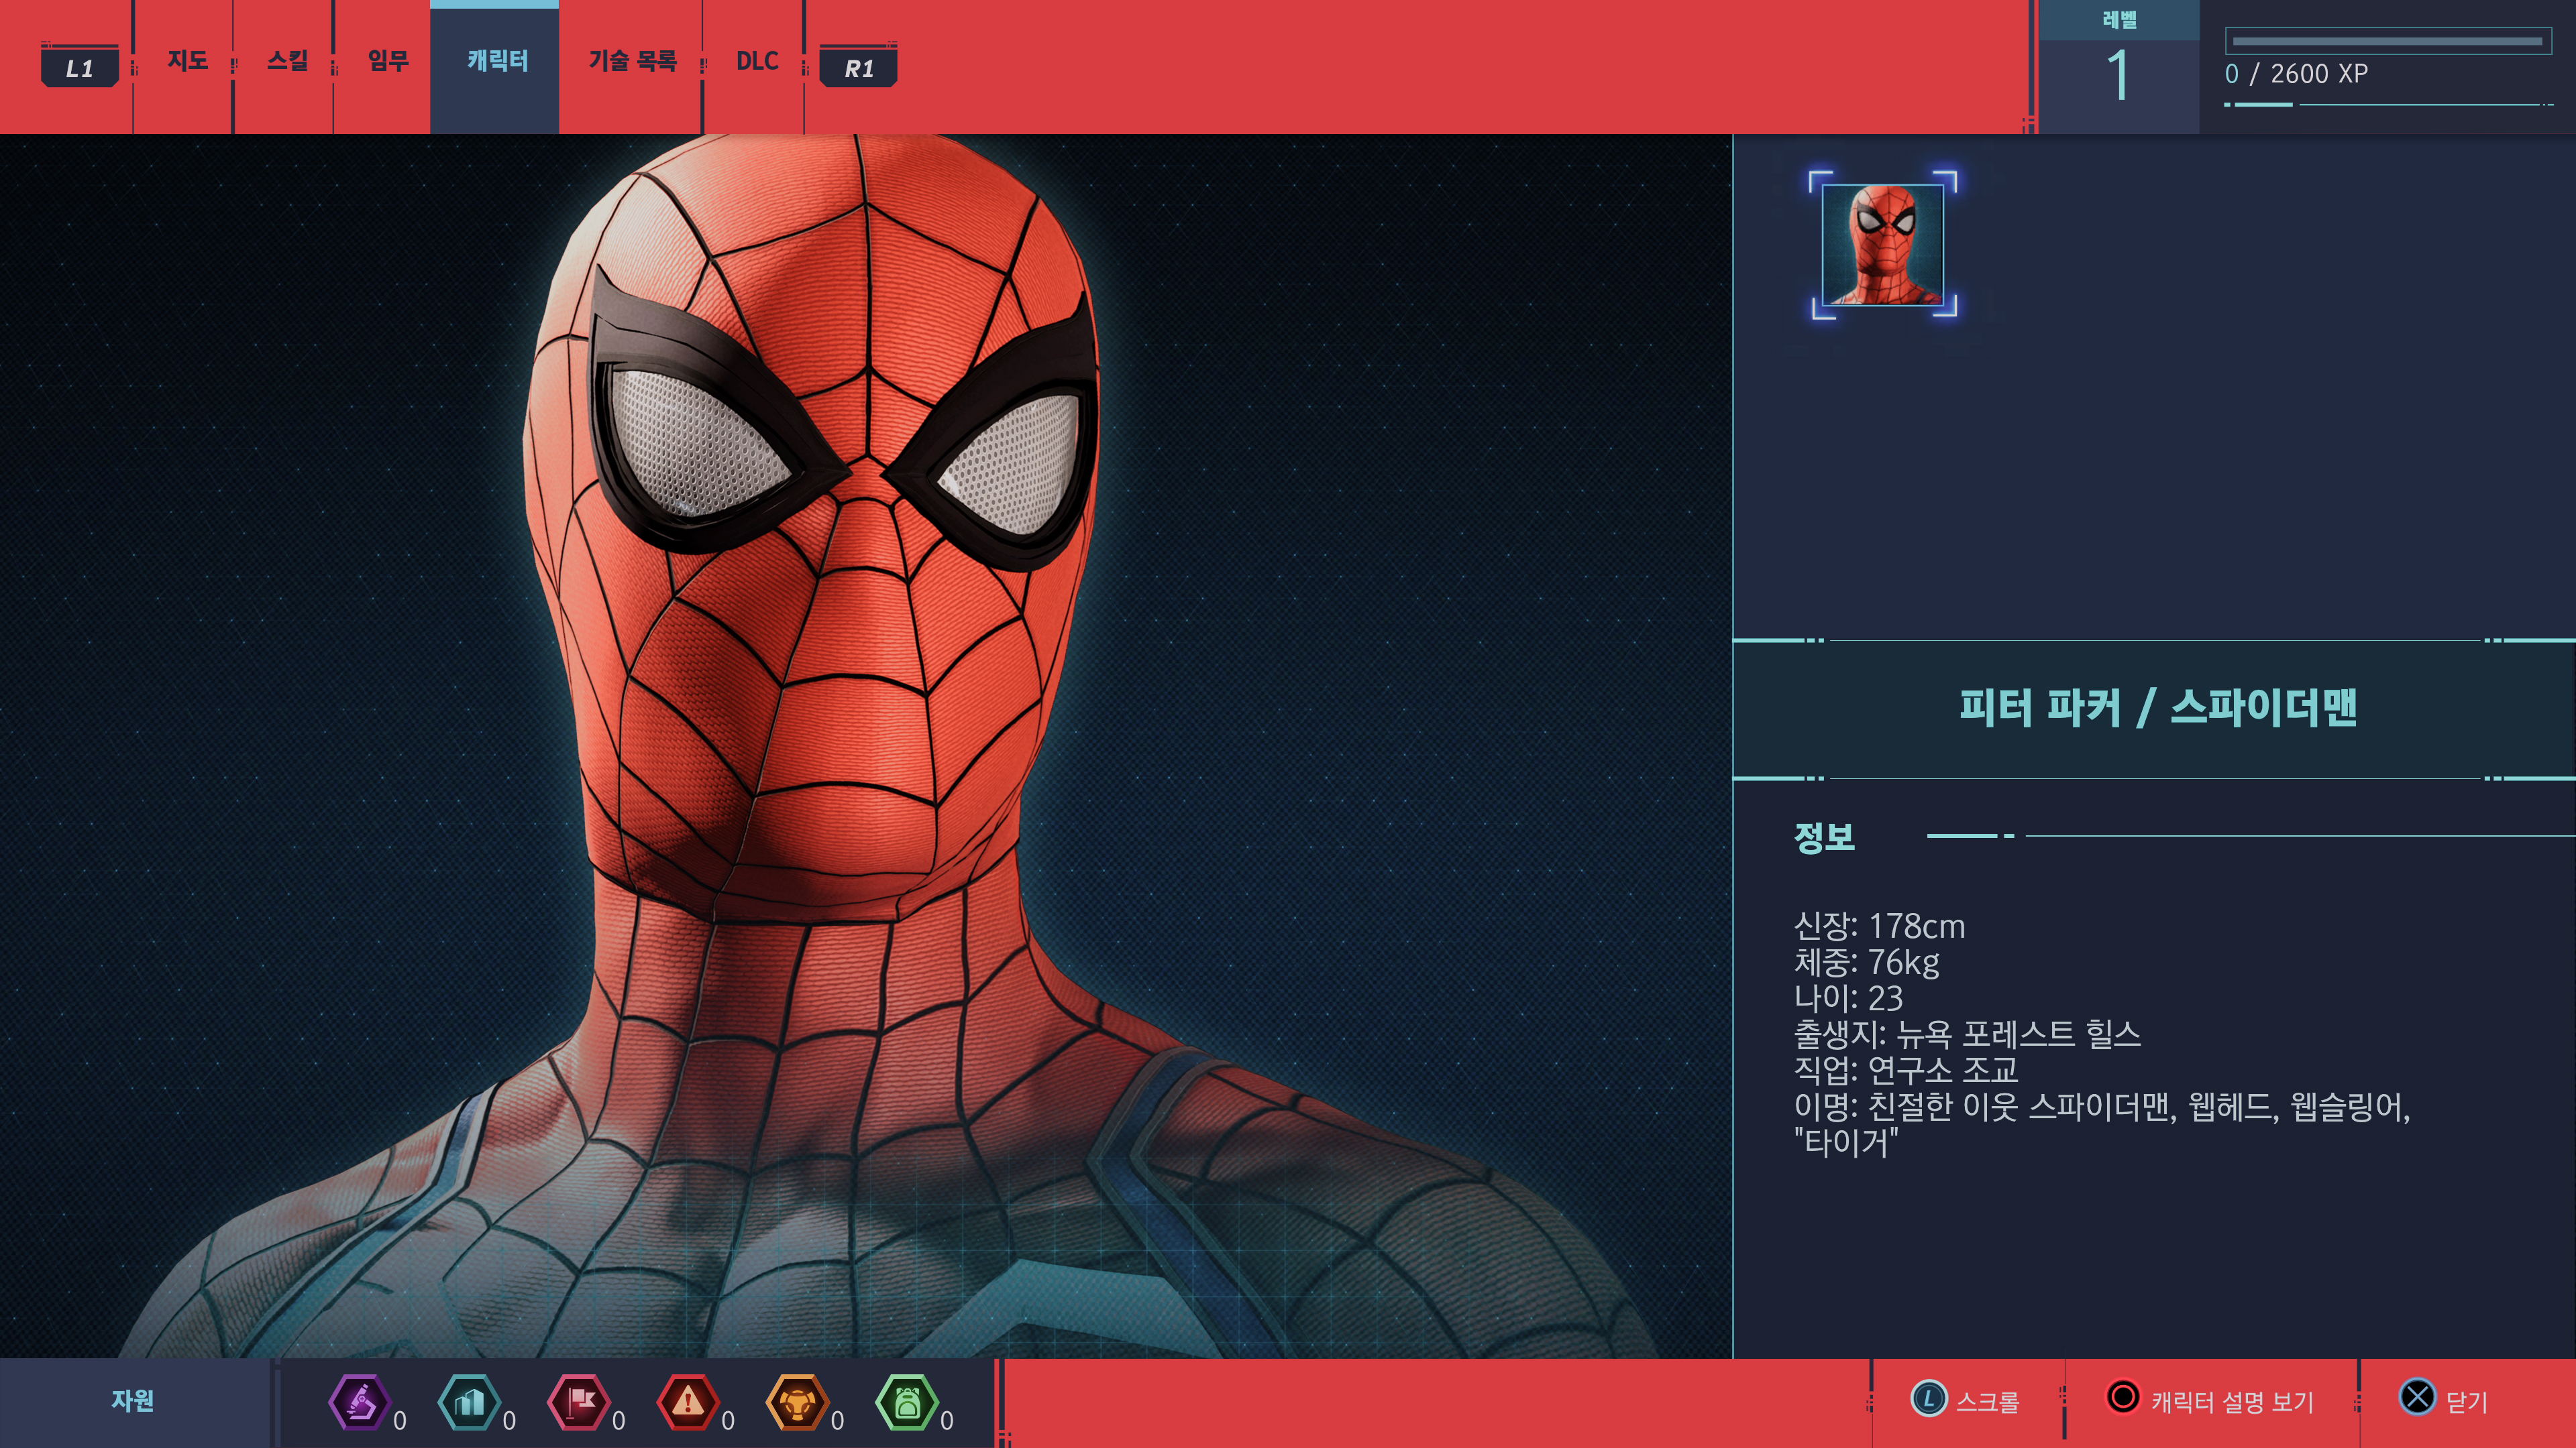Click the X button close icon

point(2417,1397)
